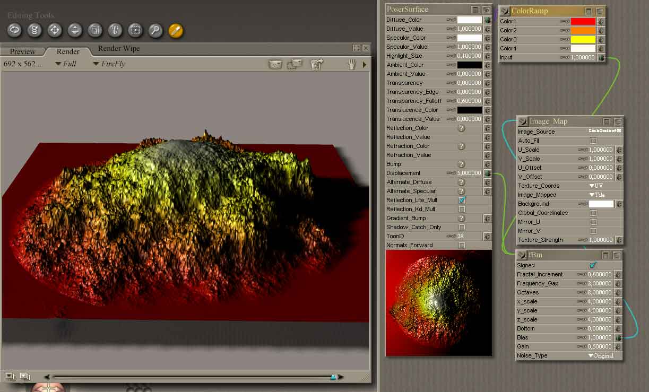Select the Translate/Pull tool
This screenshot has width=649, height=392.
[x=55, y=30]
